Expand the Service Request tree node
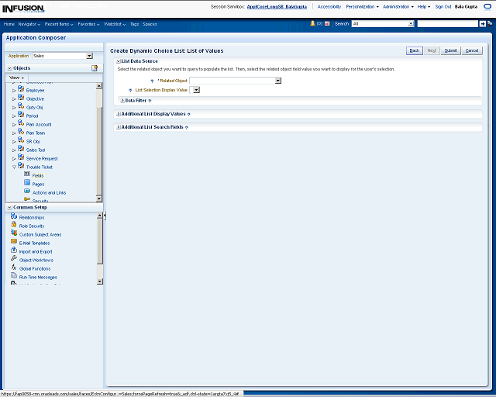496x397 pixels. click(x=13, y=158)
